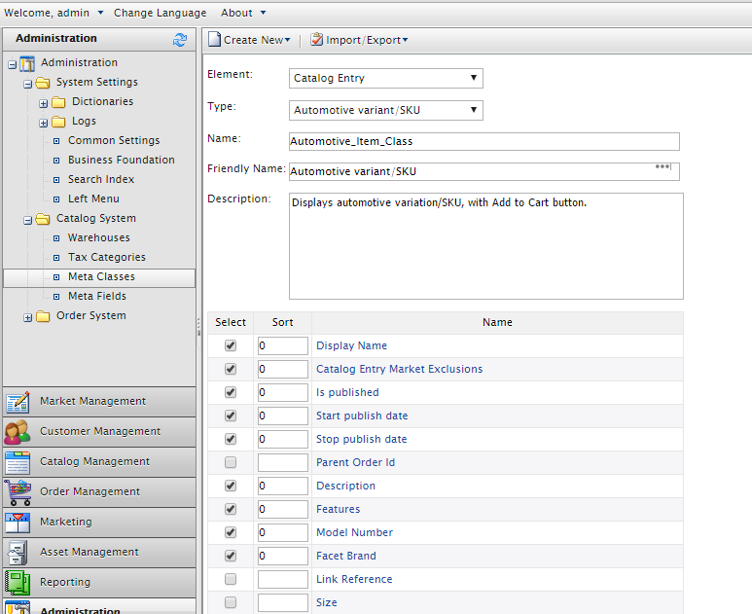Open the Type dropdown for Automotive variant/SKU
752x614 pixels.
click(x=386, y=111)
